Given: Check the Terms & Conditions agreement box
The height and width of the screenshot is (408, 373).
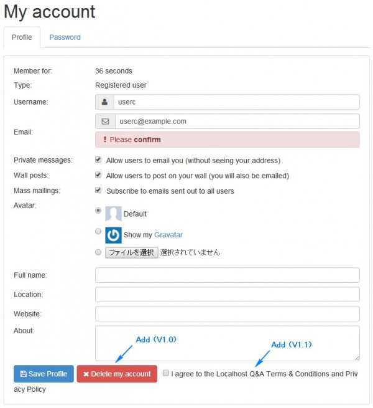Looking at the screenshot, I should tap(166, 373).
